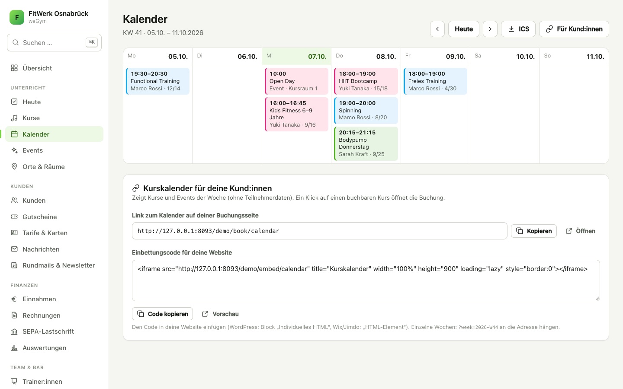Open Einnahmen under Finanzen
The width and height of the screenshot is (623, 389).
54,299
